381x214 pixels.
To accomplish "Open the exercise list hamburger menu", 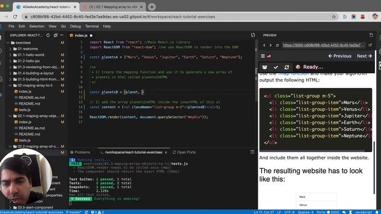I will 263,56.
